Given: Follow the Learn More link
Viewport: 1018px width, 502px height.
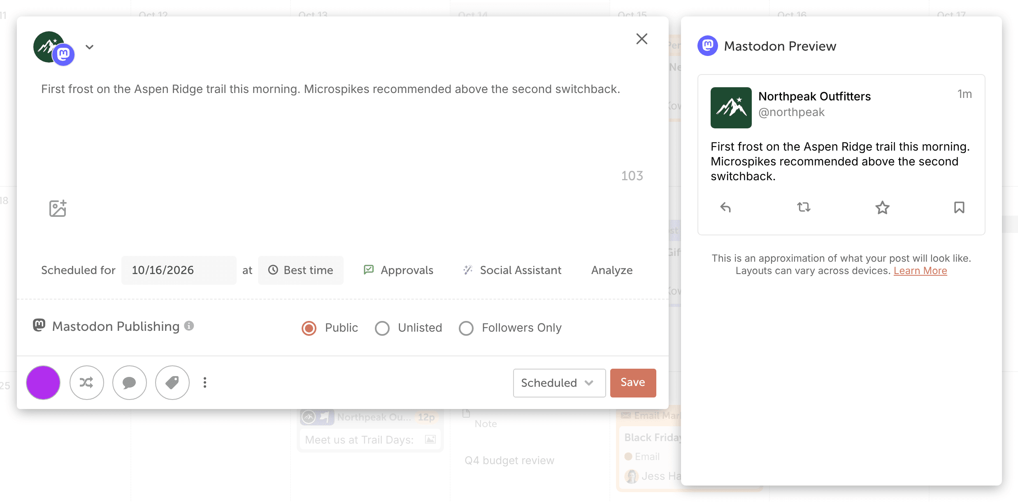Looking at the screenshot, I should coord(920,271).
